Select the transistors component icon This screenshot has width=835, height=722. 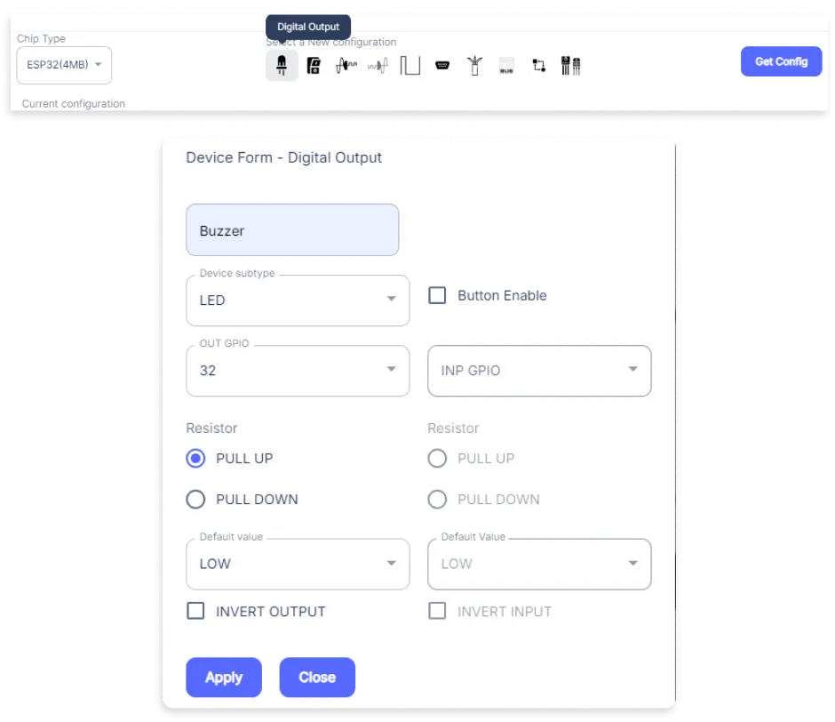tap(571, 66)
